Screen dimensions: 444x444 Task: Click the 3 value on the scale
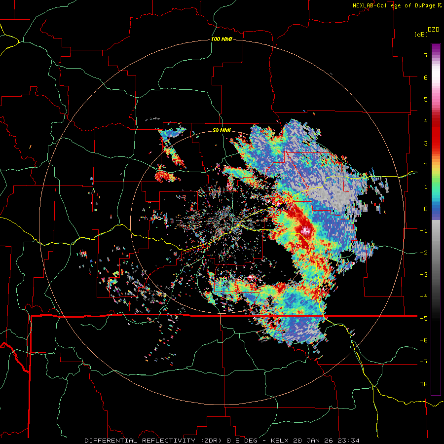point(426,143)
